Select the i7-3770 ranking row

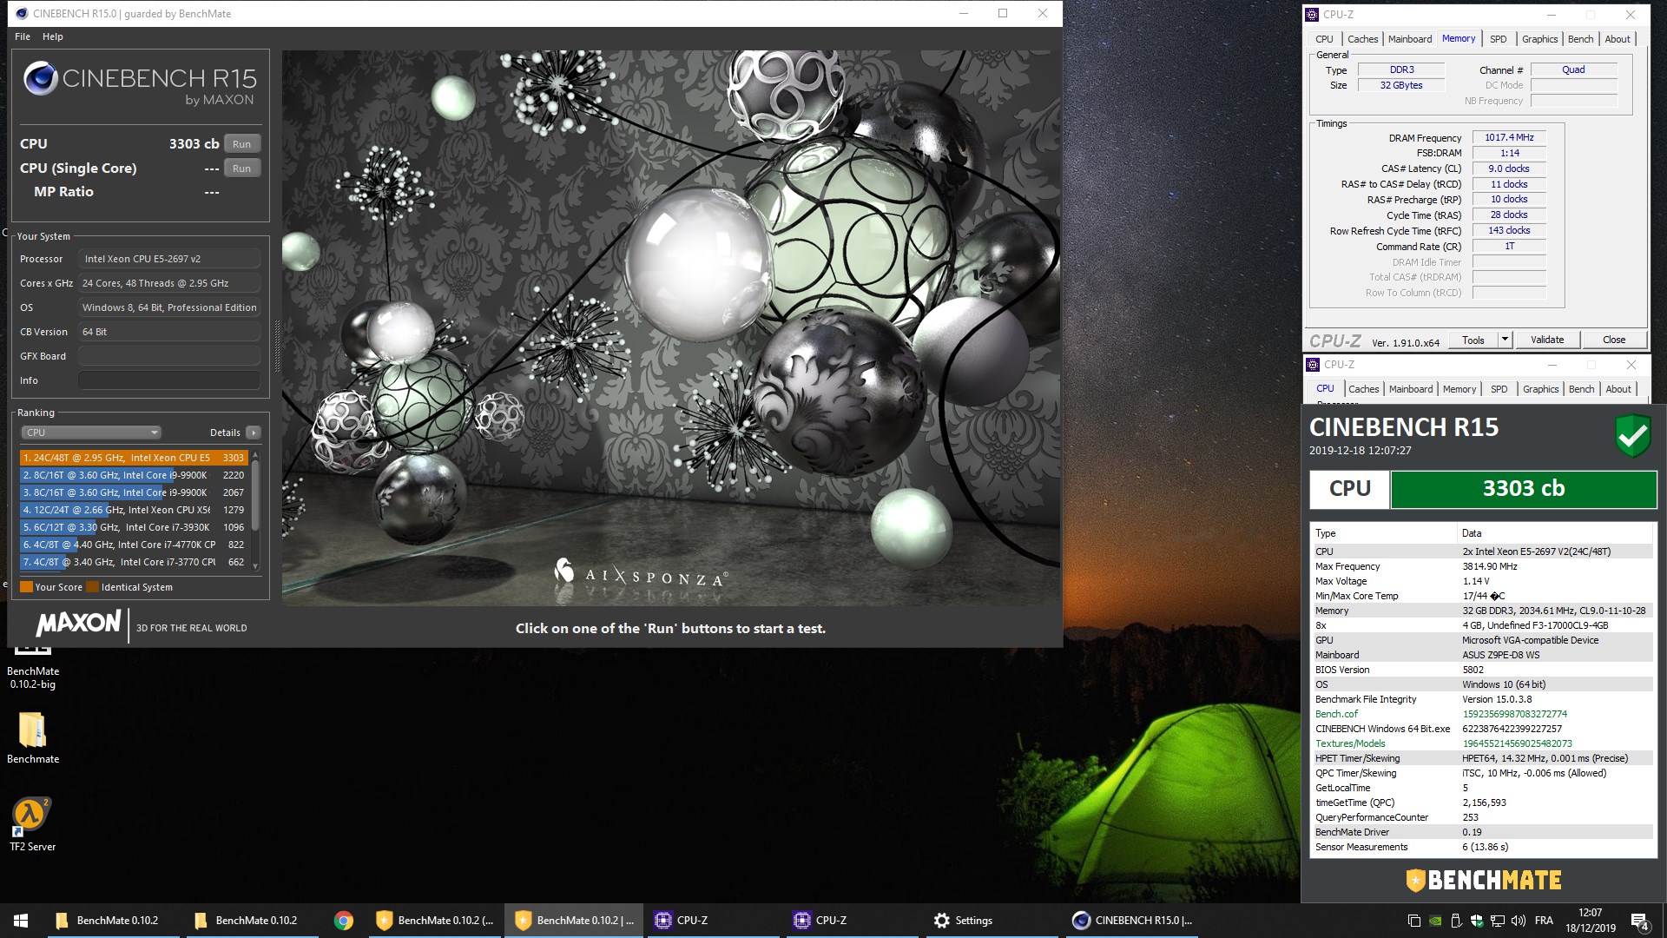click(x=134, y=562)
